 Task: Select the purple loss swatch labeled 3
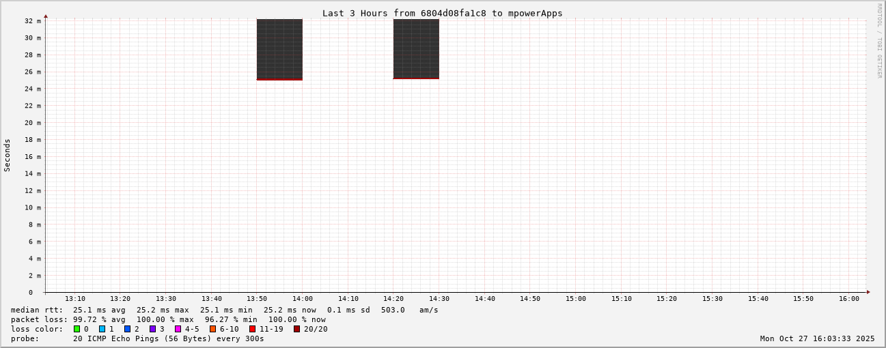click(x=152, y=329)
